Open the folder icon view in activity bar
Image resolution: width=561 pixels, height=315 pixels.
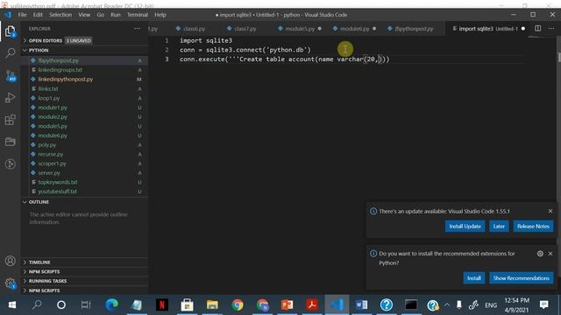tap(10, 142)
